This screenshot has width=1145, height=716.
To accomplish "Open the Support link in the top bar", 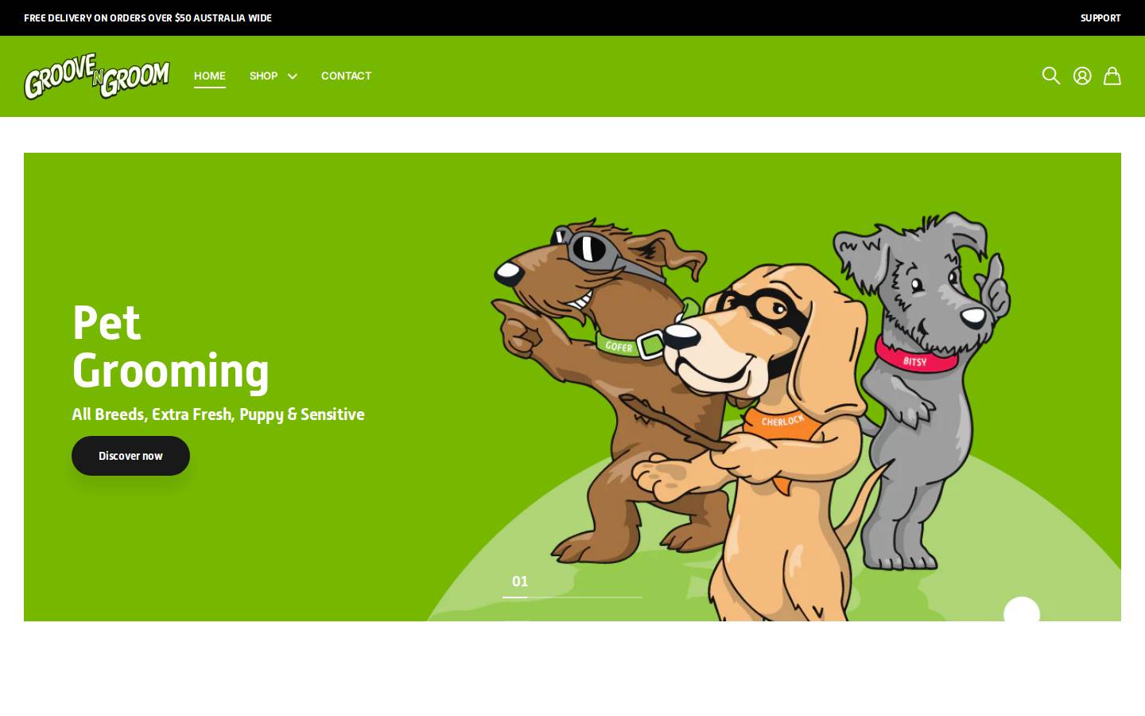I will 1100,18.
